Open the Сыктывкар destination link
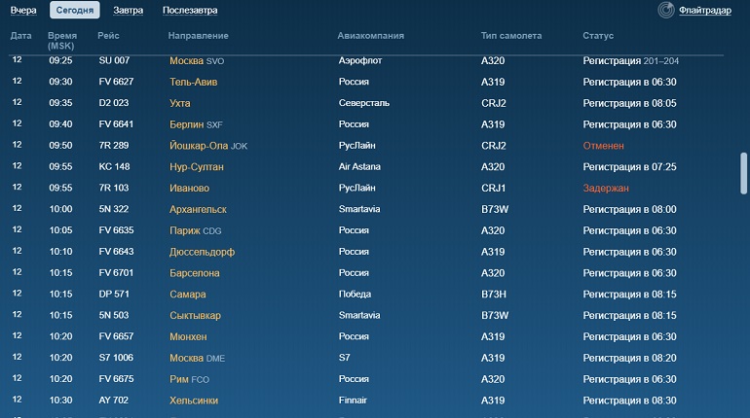Viewport: 750px width, 418px height. (x=195, y=315)
